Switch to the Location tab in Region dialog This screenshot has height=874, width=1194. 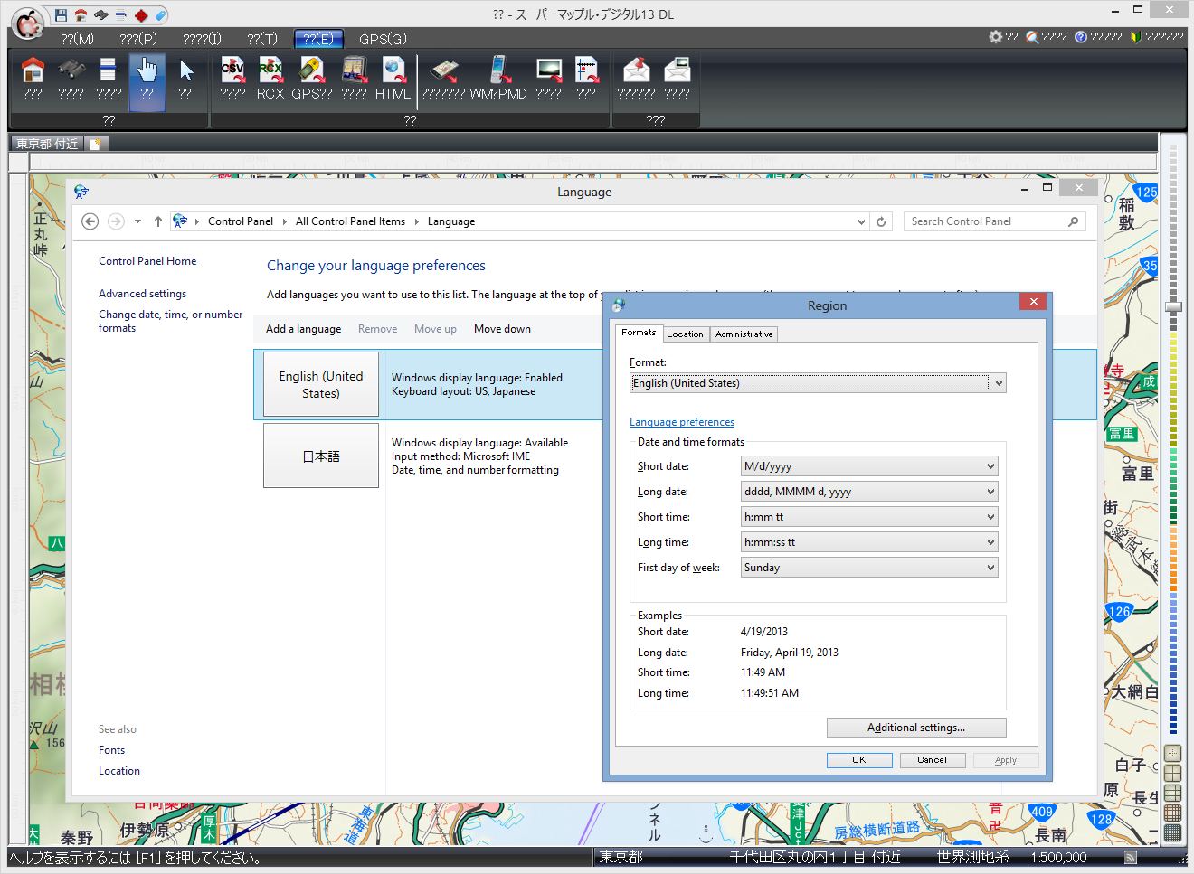685,334
